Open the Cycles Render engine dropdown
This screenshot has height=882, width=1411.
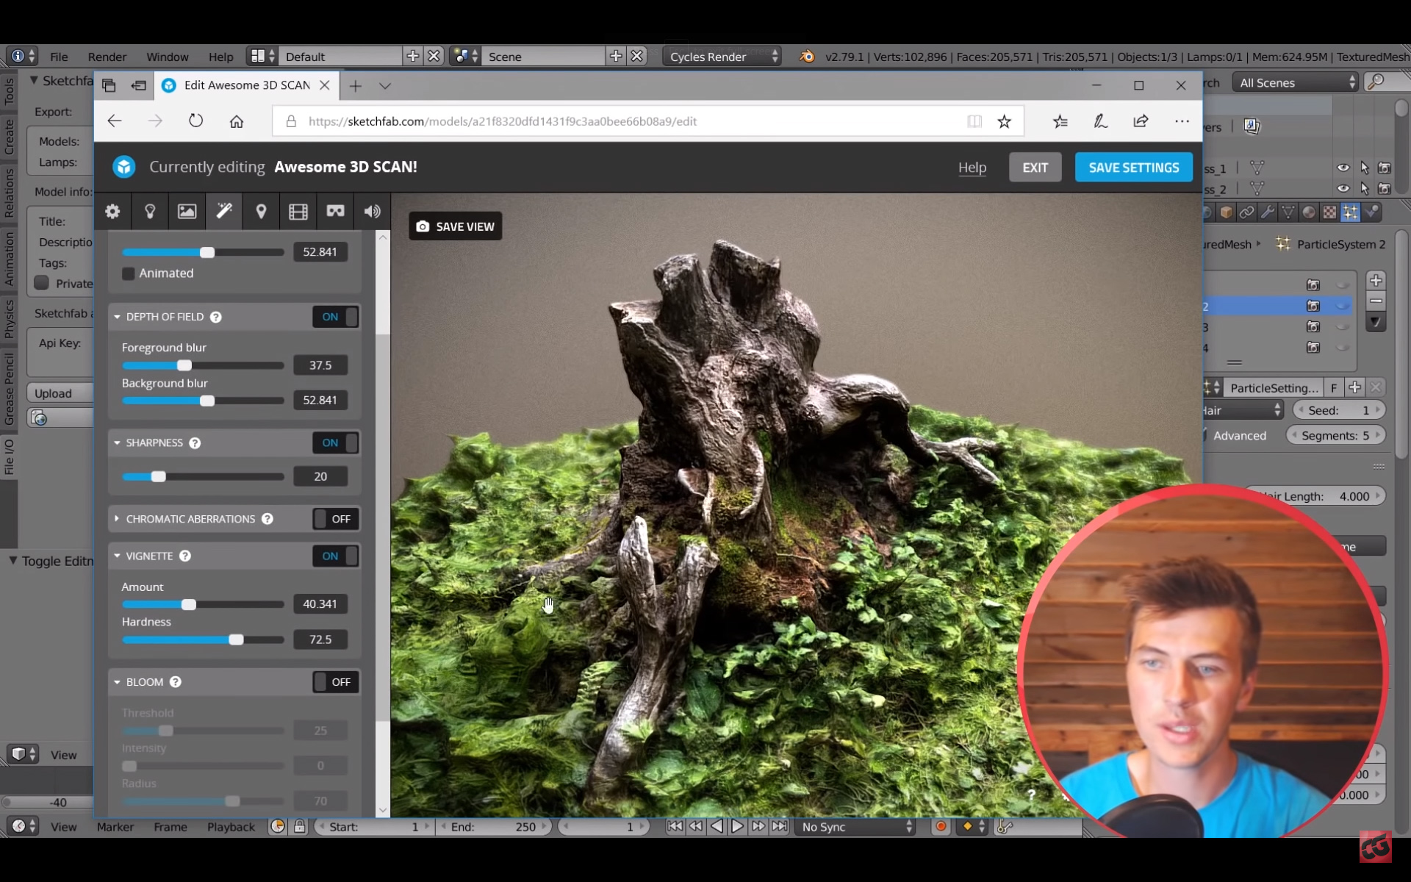pyautogui.click(x=722, y=57)
